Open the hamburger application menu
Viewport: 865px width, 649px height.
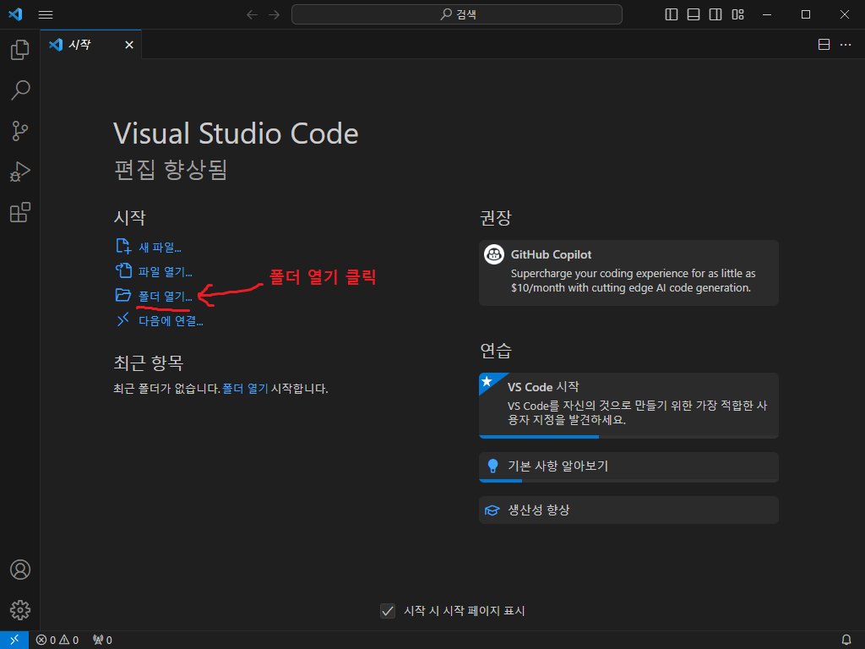point(46,15)
